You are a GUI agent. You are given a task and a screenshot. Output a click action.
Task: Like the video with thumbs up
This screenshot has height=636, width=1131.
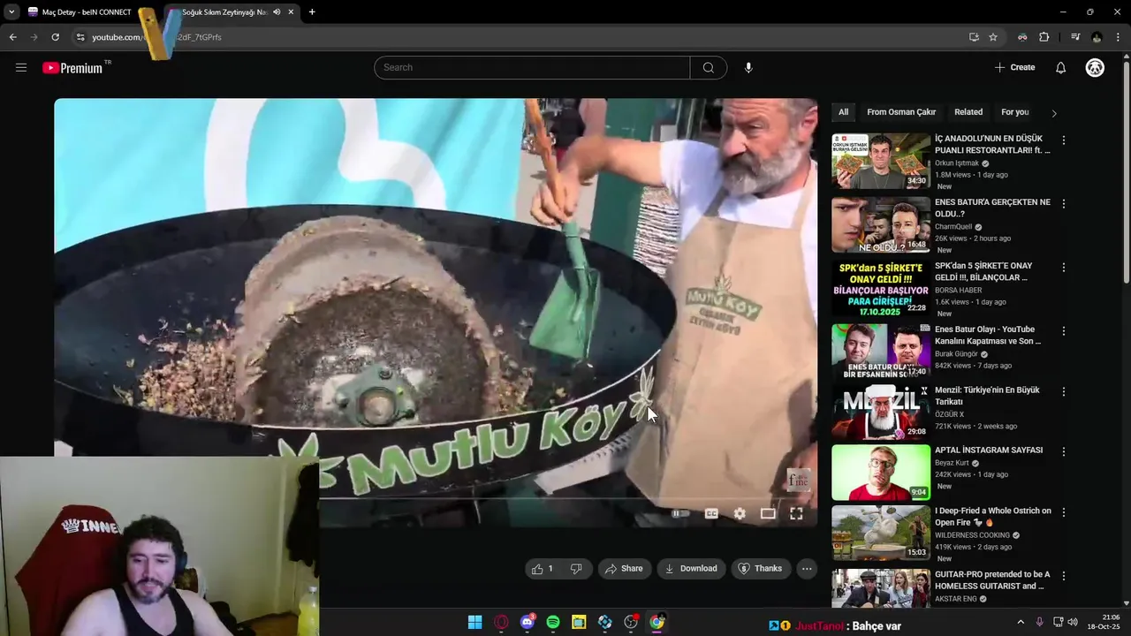pyautogui.click(x=543, y=569)
